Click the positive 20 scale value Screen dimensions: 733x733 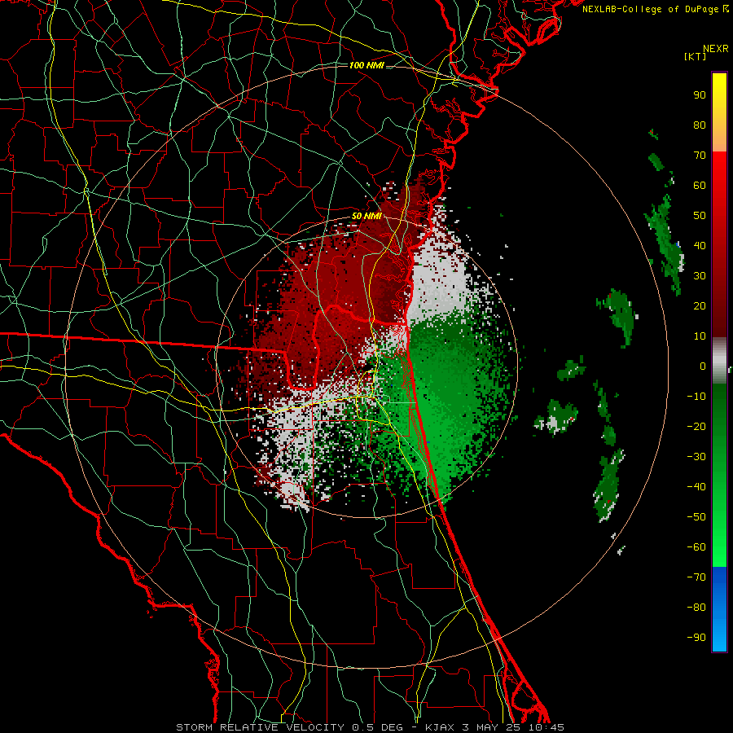pyautogui.click(x=700, y=305)
